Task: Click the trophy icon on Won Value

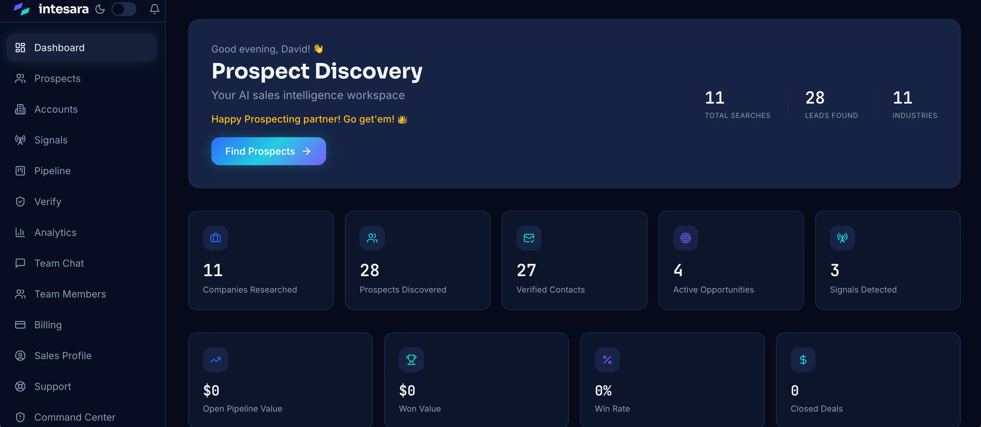Action: click(x=411, y=360)
